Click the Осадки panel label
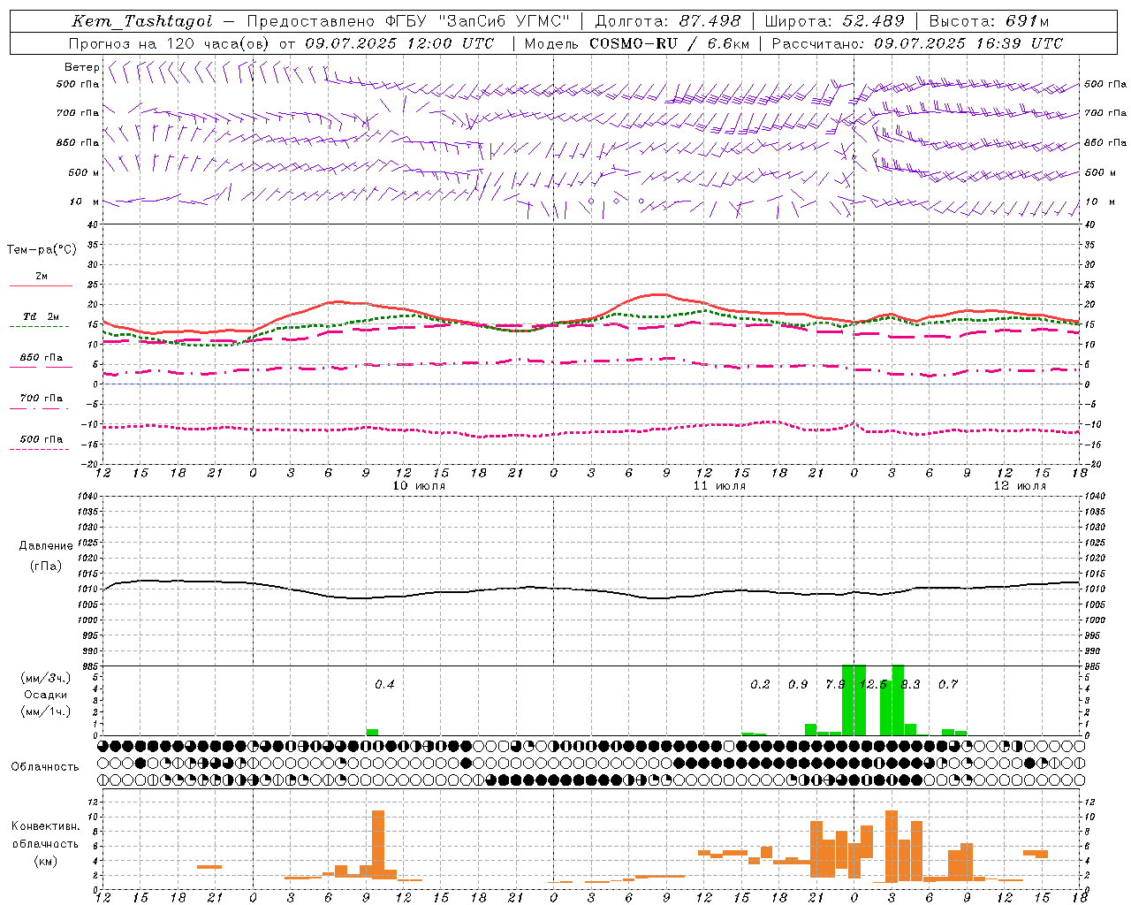Viewport: 1131px width, 905px height. (x=46, y=695)
